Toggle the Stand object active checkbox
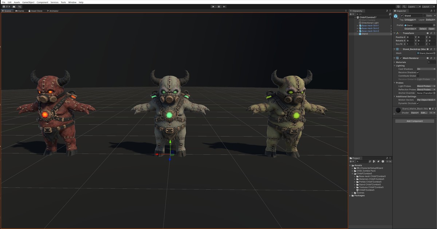This screenshot has width=437, height=229. click(402, 16)
